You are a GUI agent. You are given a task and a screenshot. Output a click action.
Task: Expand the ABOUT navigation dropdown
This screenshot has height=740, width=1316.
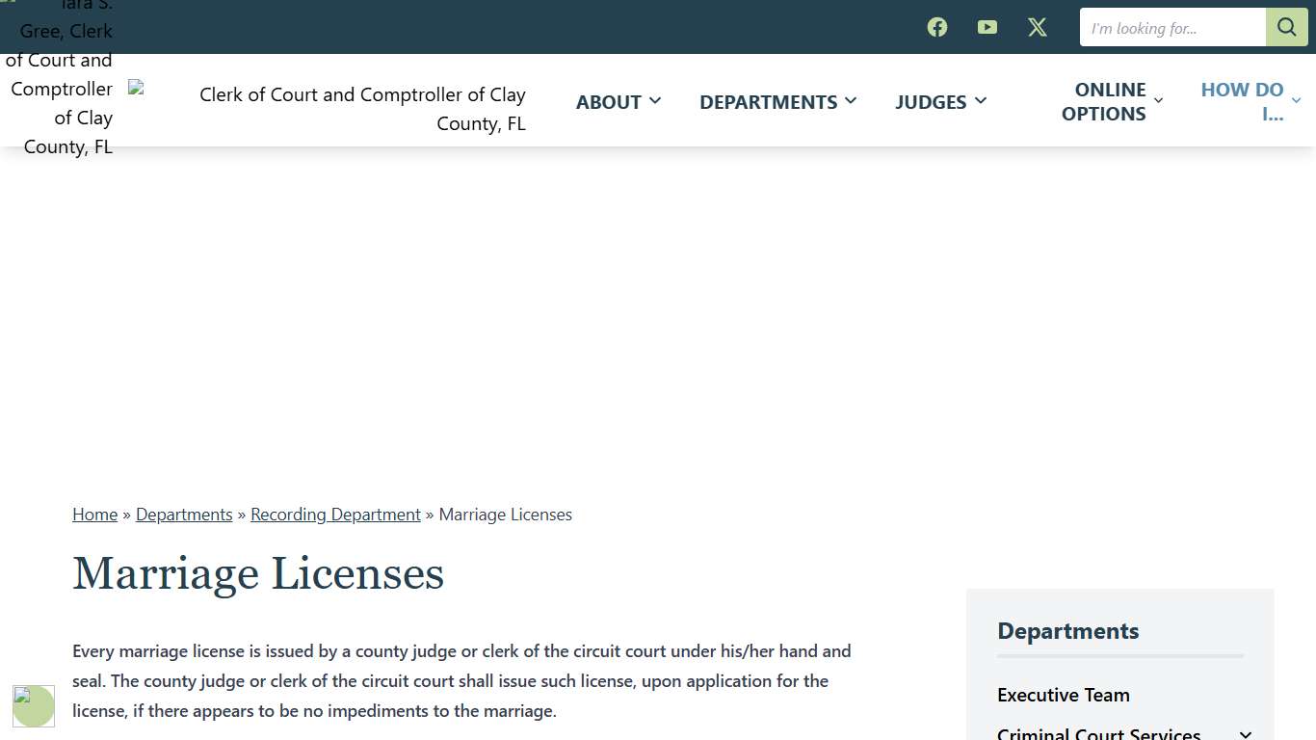click(x=618, y=101)
